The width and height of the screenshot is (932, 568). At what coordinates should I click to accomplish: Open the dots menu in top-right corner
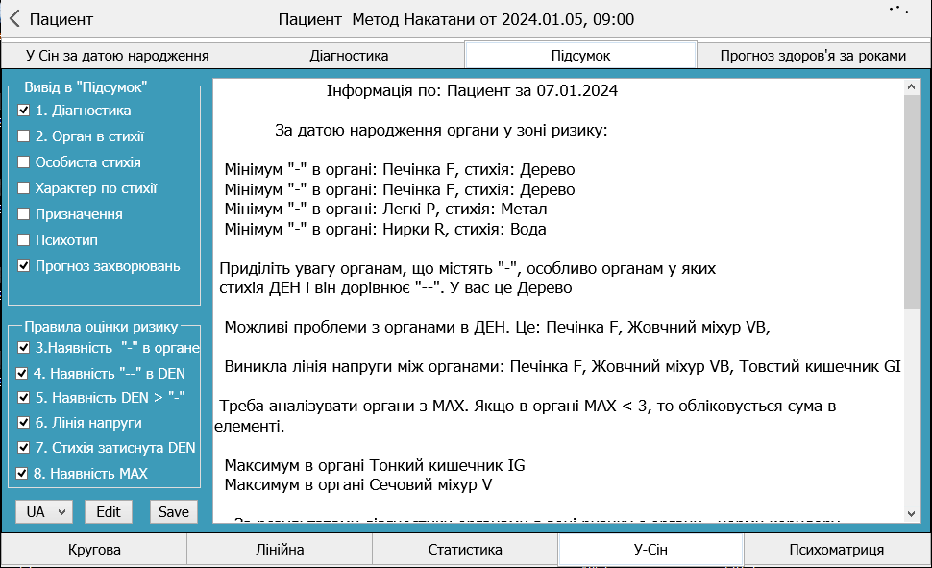[898, 10]
